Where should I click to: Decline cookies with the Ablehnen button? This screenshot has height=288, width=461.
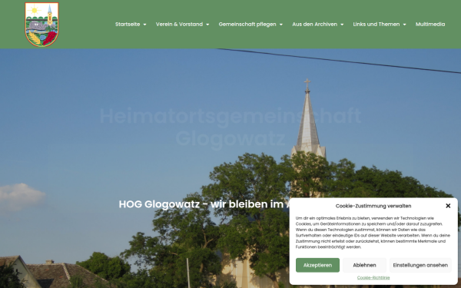(364, 265)
